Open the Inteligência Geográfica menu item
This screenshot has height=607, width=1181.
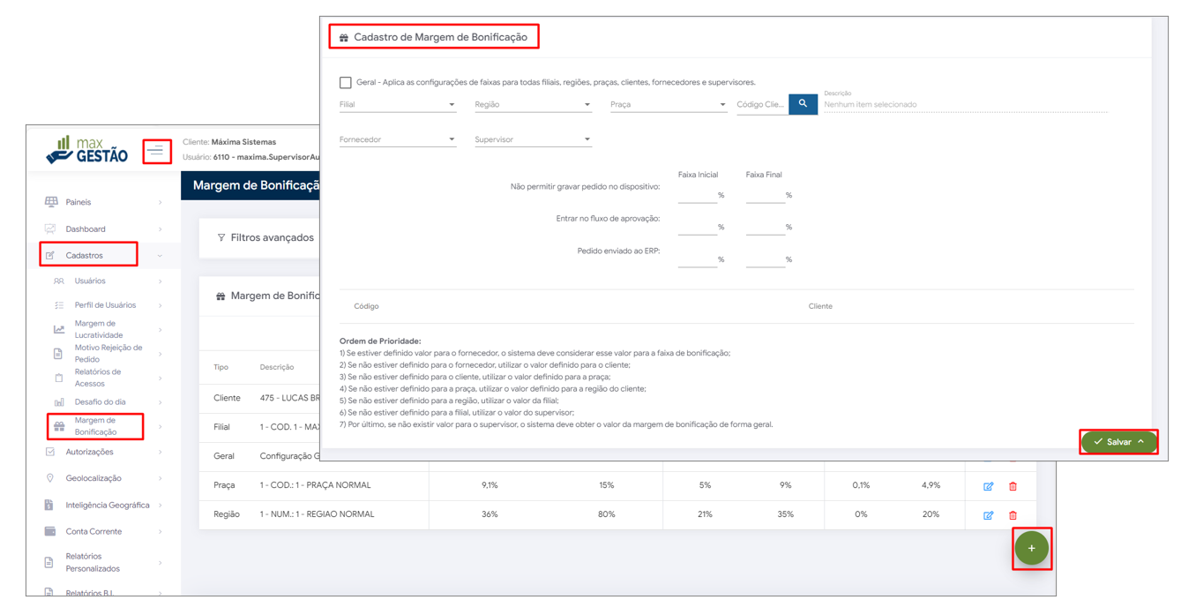coord(108,505)
